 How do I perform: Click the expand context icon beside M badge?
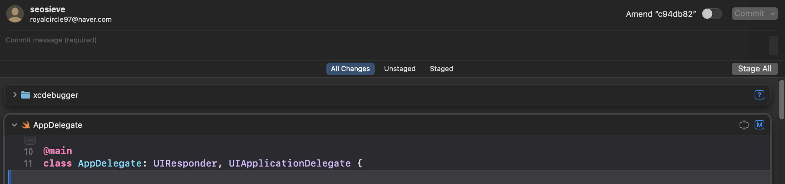744,125
